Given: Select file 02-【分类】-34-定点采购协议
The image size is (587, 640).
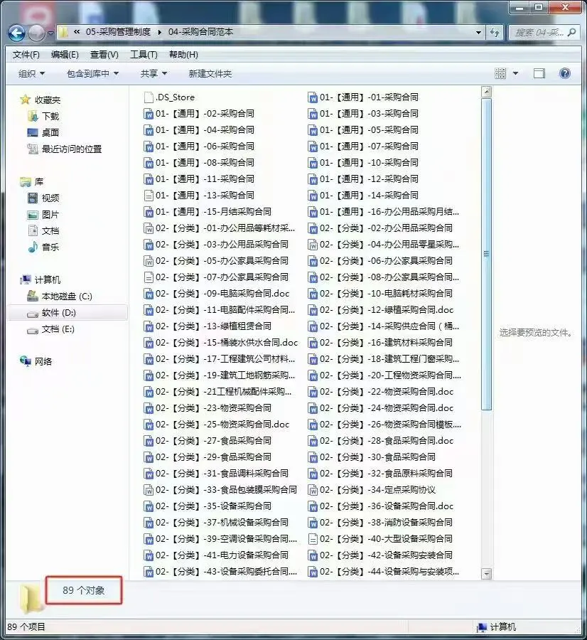Looking at the screenshot, I should [372, 489].
